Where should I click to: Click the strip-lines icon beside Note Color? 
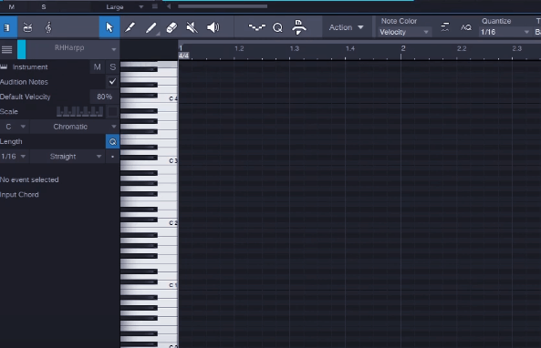coord(445,27)
